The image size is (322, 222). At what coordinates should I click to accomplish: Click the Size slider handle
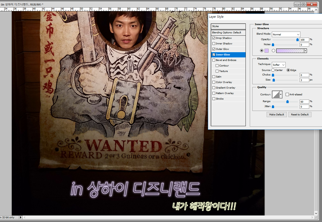[274, 80]
